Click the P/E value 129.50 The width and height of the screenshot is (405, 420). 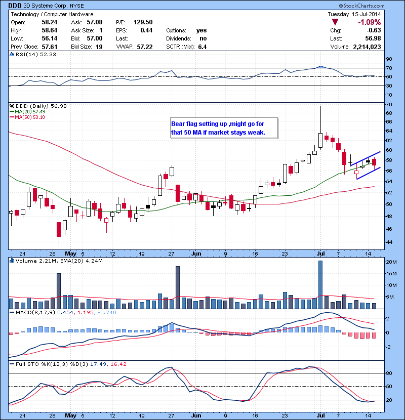143,22
